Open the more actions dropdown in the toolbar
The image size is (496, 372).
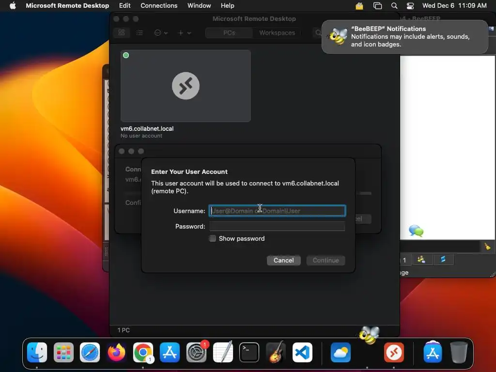[x=161, y=32]
